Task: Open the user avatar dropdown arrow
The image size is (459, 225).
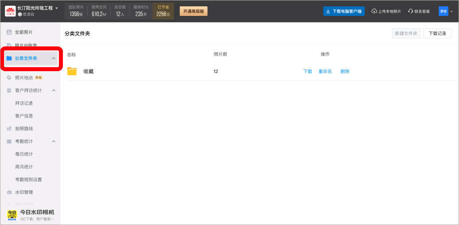Action: pyautogui.click(x=451, y=11)
